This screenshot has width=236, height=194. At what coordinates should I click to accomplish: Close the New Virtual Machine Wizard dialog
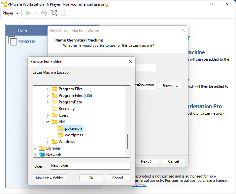click(x=183, y=31)
